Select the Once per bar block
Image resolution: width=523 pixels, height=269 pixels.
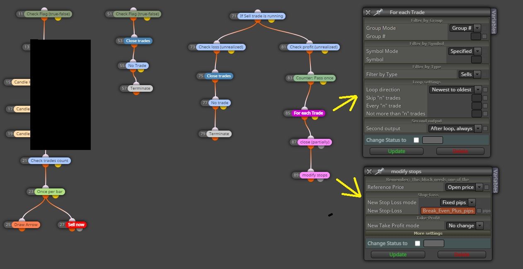pos(50,192)
